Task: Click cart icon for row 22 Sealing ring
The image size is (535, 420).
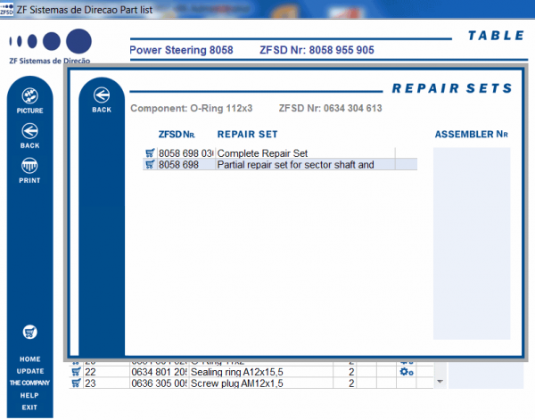Action: (x=76, y=372)
